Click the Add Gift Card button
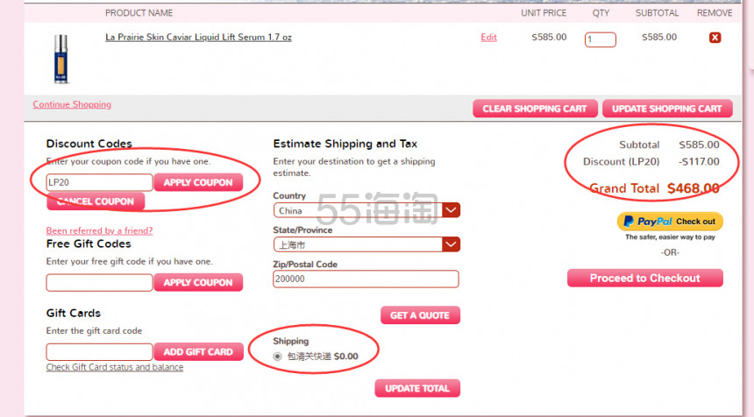 click(x=198, y=351)
